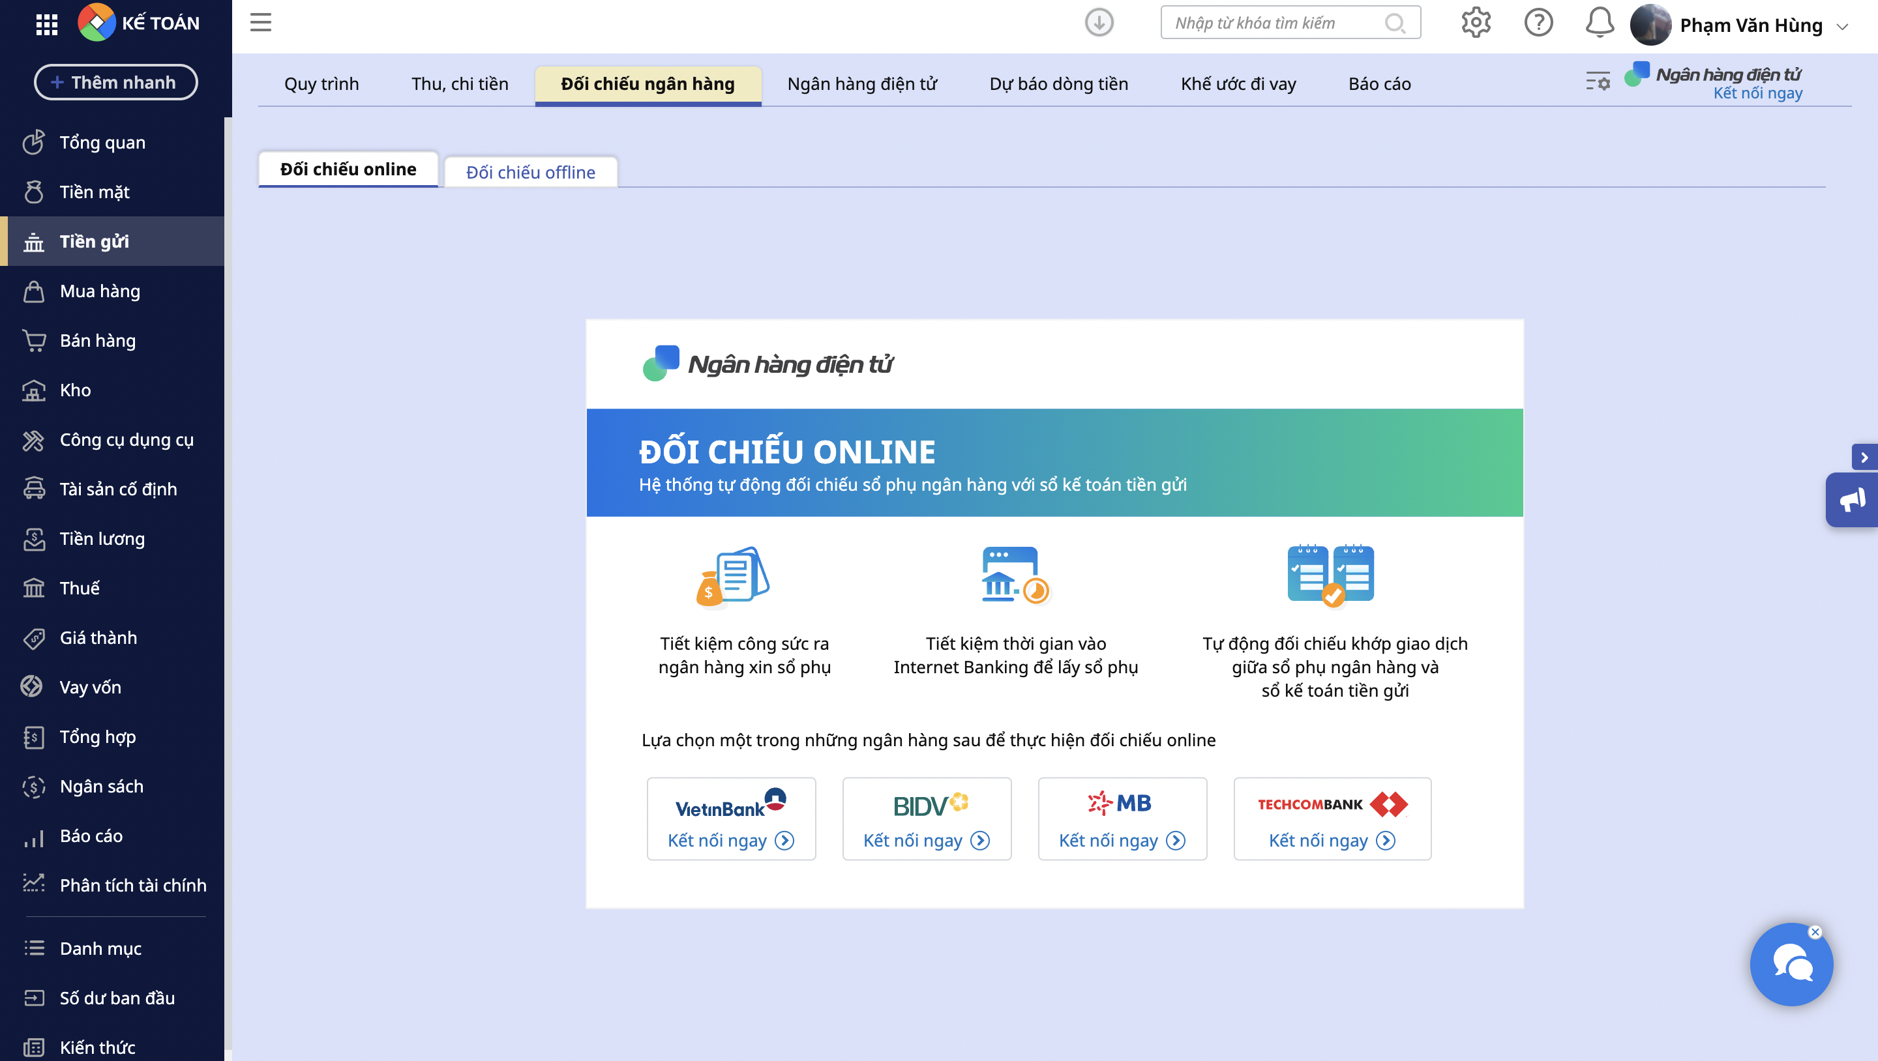The height and width of the screenshot is (1061, 1878).
Task: Open the Thu, chi tiền tab
Action: (x=459, y=84)
